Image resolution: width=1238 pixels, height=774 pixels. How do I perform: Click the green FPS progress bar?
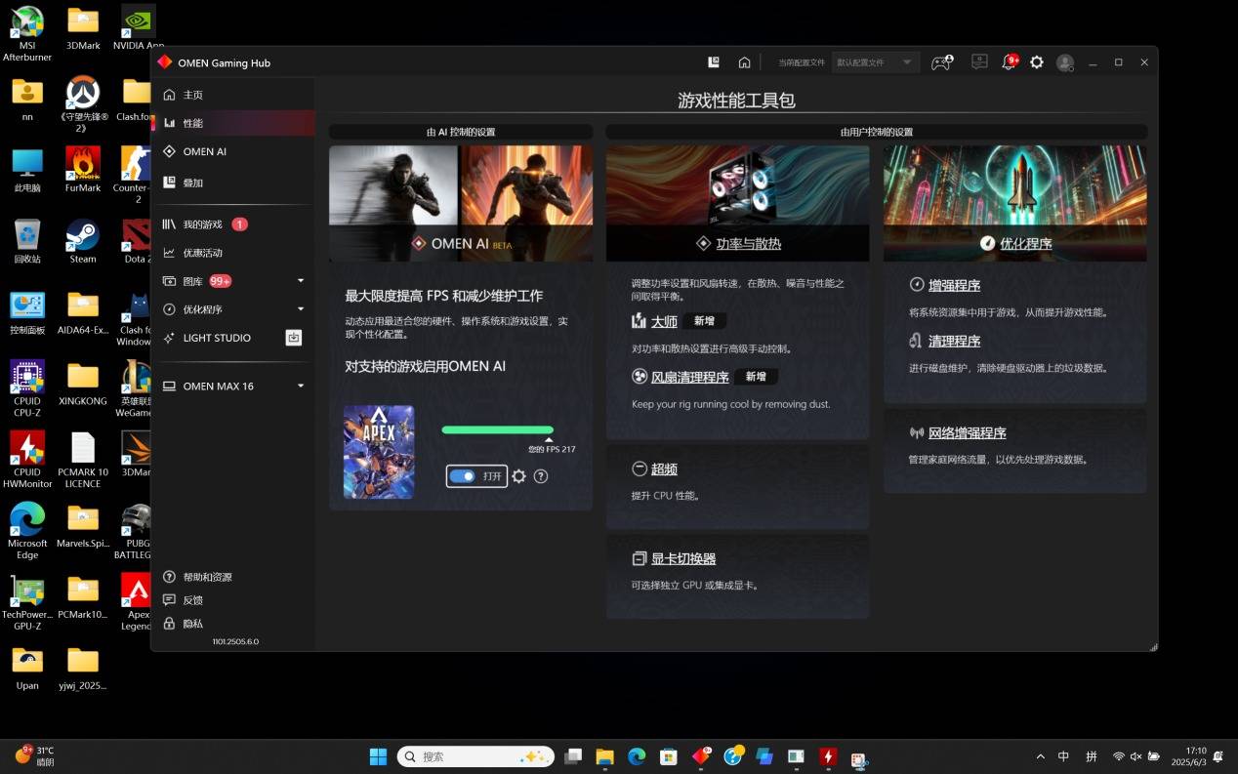(x=497, y=429)
